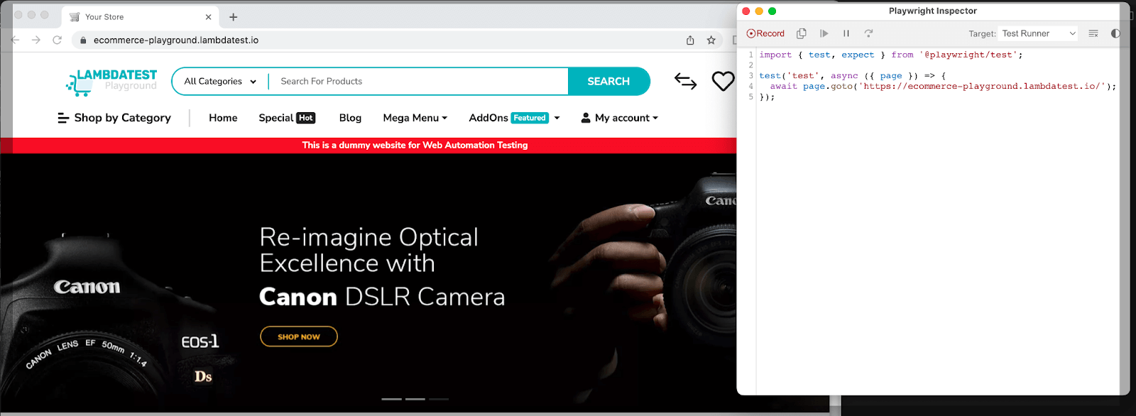The image size is (1136, 416).
Task: Click the Pause icon in Inspector toolbar
Action: click(846, 33)
